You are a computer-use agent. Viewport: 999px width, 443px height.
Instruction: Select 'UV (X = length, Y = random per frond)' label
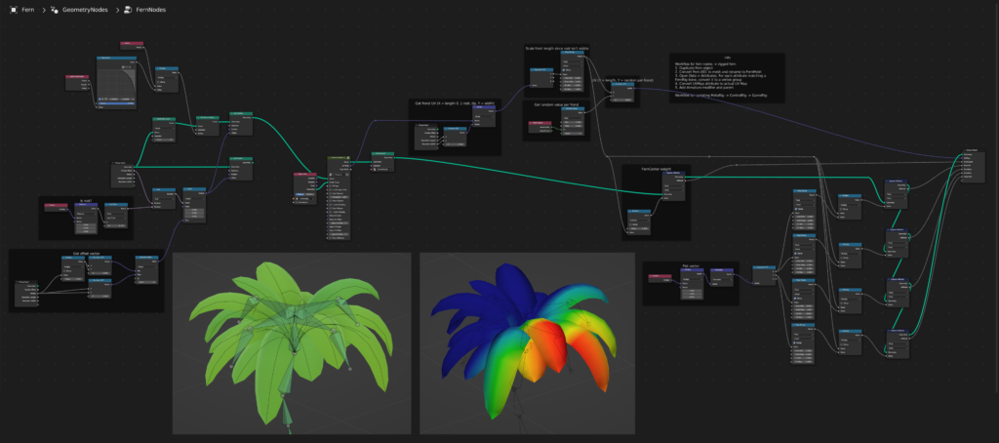[623, 80]
